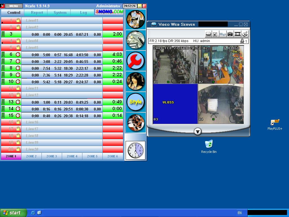The height and width of the screenshot is (217, 289).
Task: Open the cashier staff round icon
Action: pyautogui.click(x=136, y=19)
